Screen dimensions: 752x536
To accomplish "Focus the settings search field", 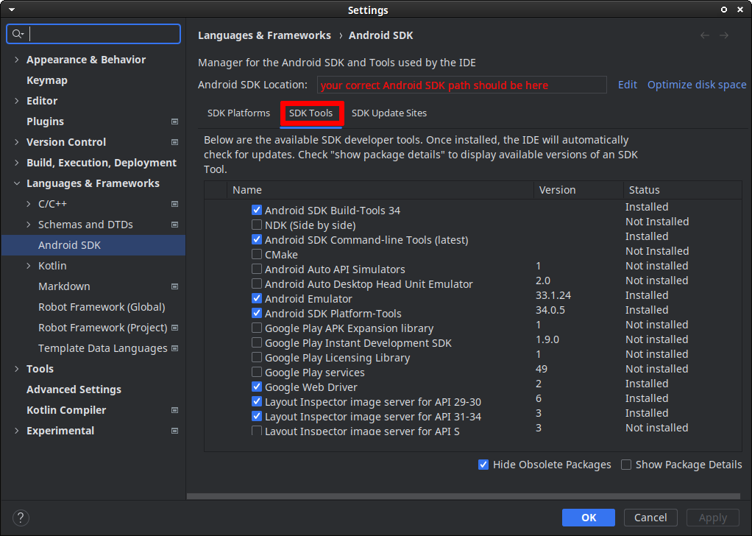I will click(x=93, y=34).
